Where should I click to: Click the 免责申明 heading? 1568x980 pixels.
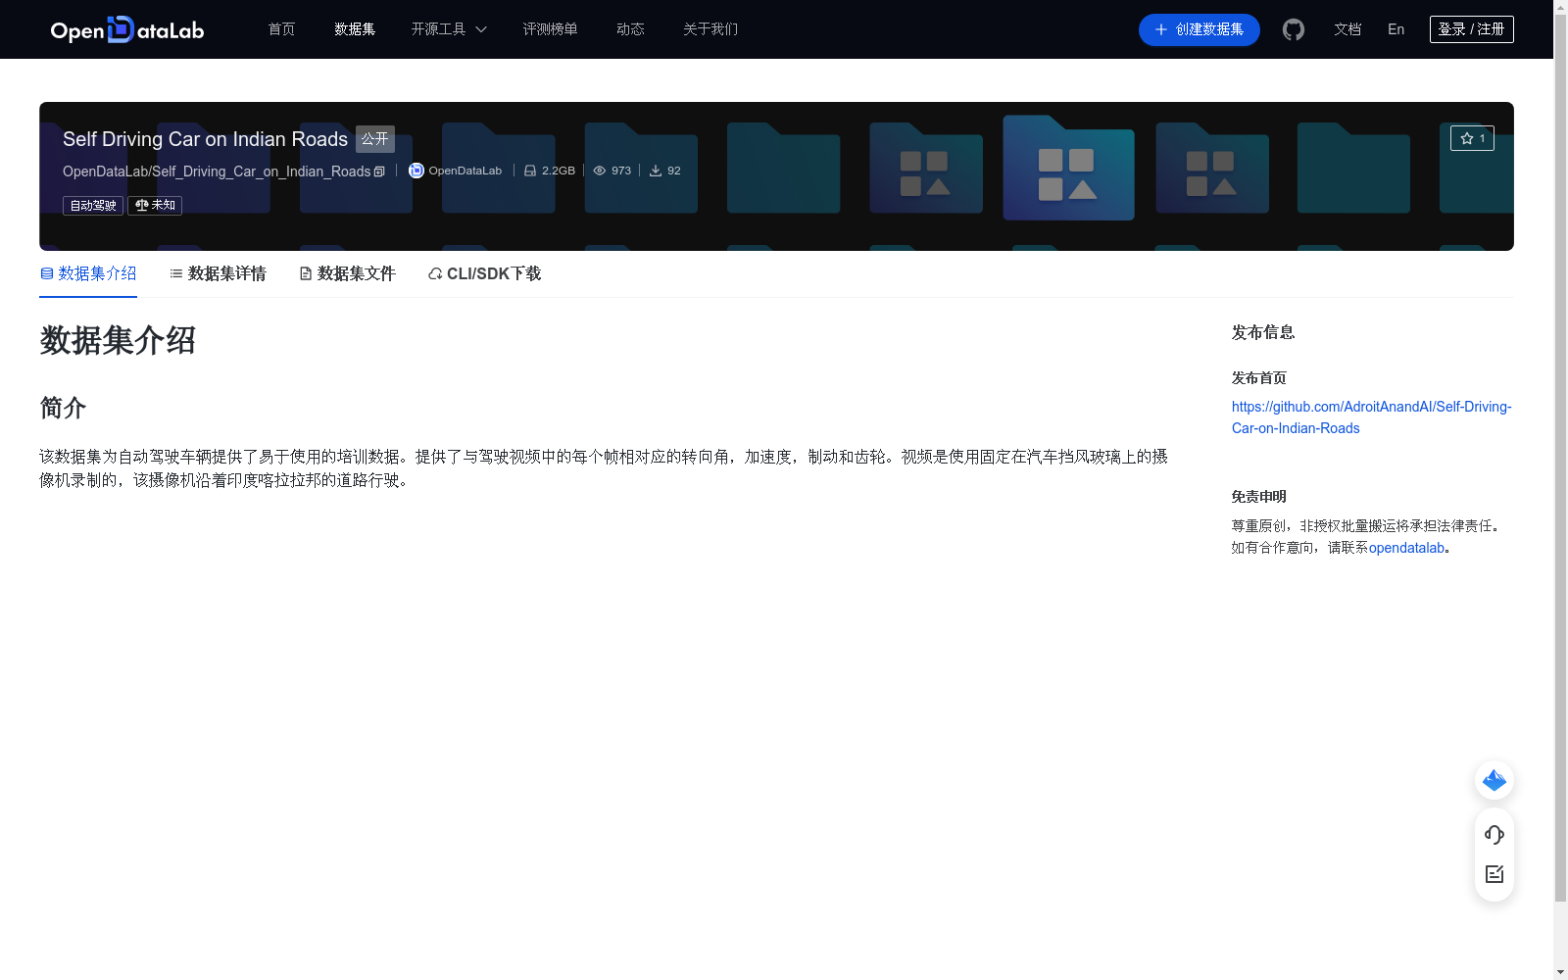pyautogui.click(x=1258, y=497)
